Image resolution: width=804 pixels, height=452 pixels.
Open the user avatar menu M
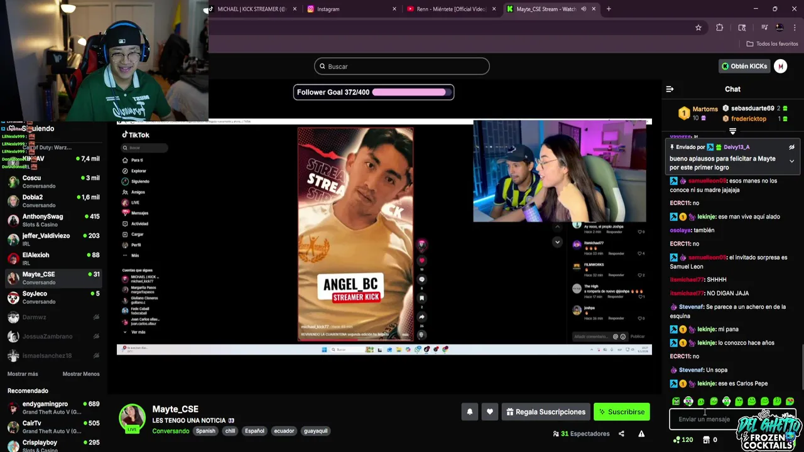(780, 67)
